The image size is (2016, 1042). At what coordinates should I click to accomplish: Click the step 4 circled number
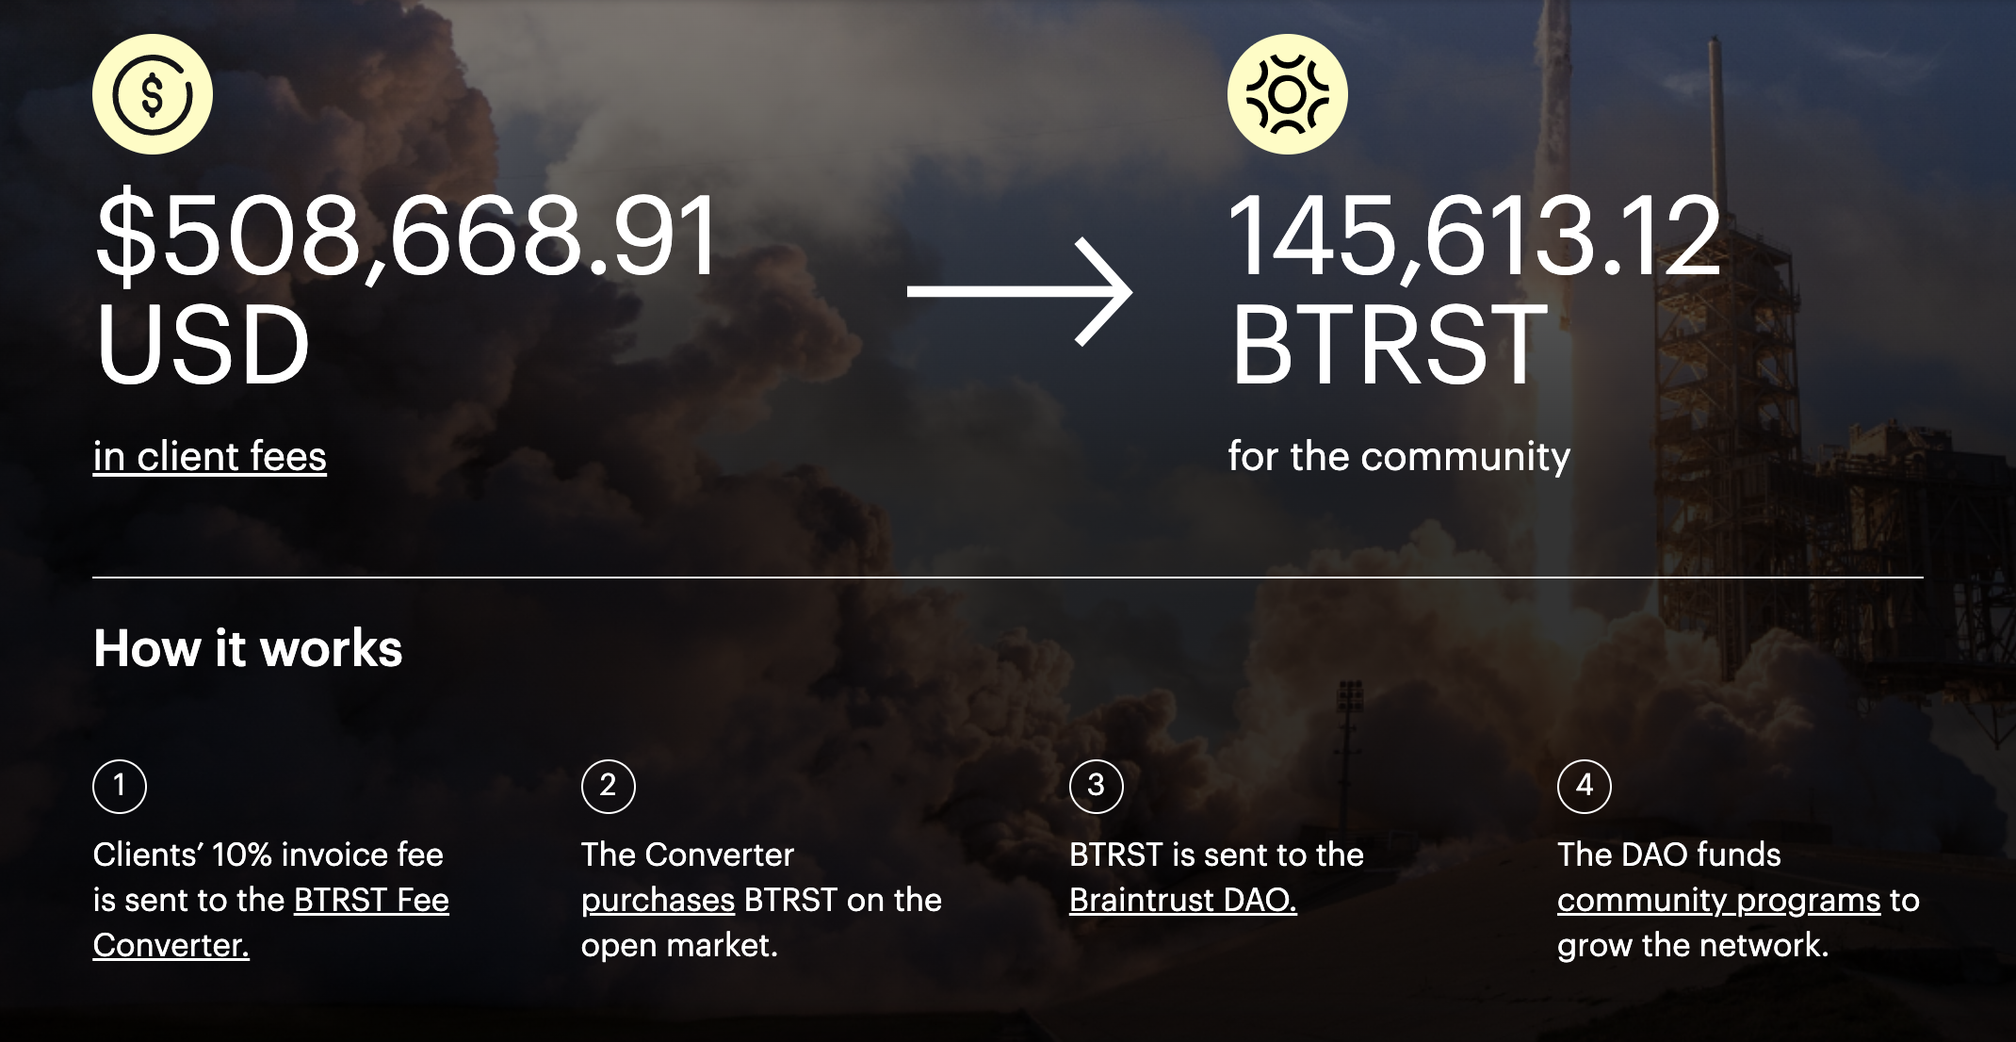click(x=1585, y=786)
